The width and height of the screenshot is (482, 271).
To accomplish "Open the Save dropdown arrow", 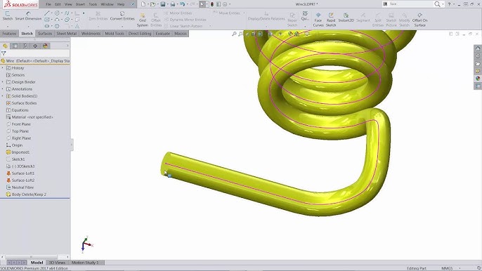I will tap(167, 4).
